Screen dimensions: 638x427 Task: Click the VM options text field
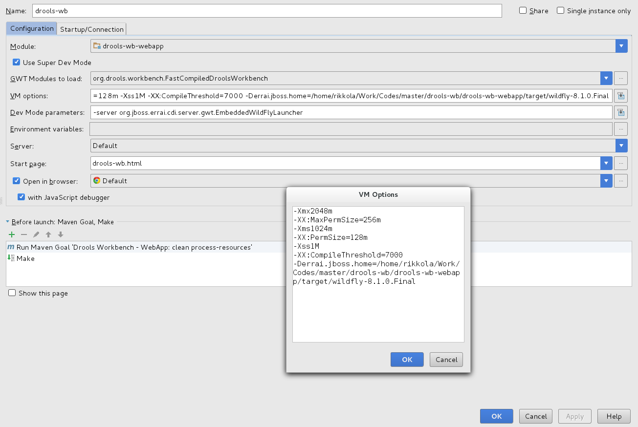[352, 96]
